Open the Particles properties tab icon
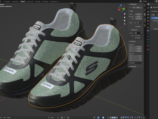The image size is (158, 119). 148,34
